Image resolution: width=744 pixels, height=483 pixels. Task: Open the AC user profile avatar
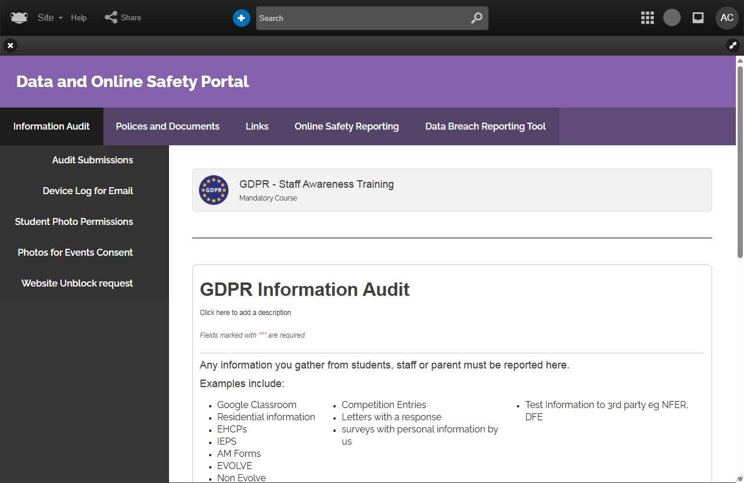point(727,18)
